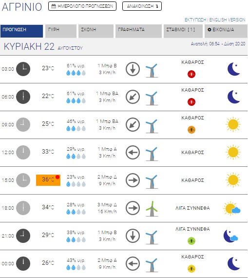Click the crescent moon icon at 03:00

[234, 69]
